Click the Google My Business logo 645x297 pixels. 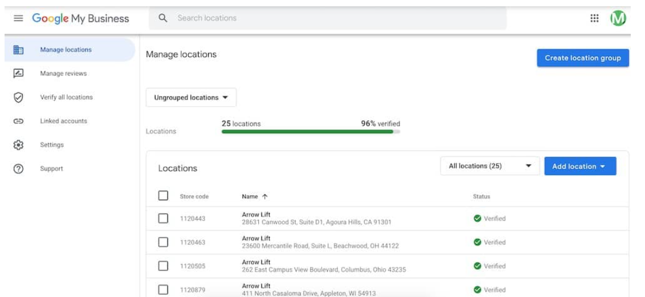coord(81,18)
